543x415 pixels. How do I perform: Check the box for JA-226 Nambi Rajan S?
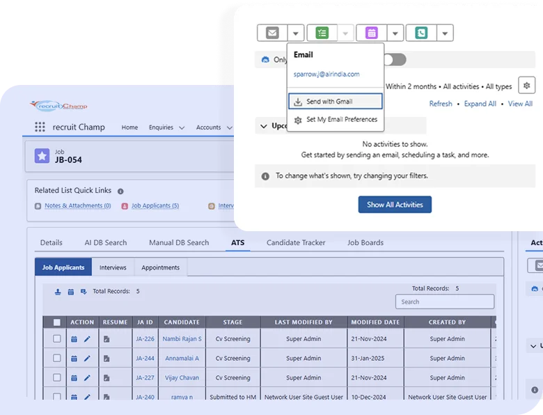[x=57, y=339]
